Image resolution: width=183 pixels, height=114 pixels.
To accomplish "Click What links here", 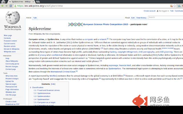I will [11, 76].
